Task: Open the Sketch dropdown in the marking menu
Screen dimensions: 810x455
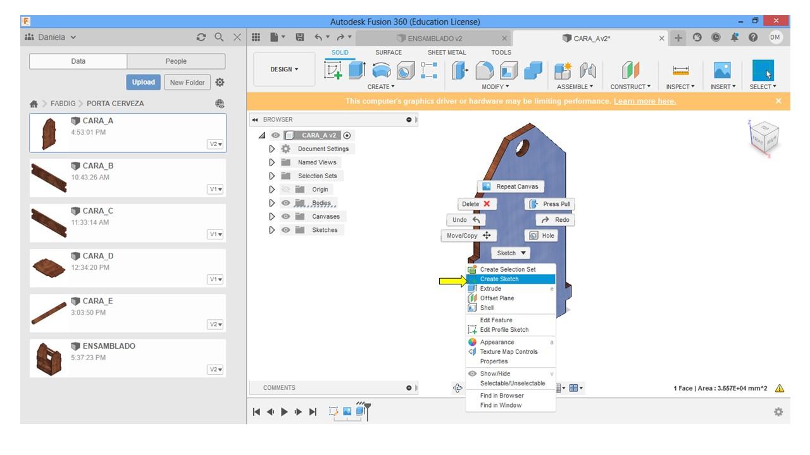Action: 511,253
